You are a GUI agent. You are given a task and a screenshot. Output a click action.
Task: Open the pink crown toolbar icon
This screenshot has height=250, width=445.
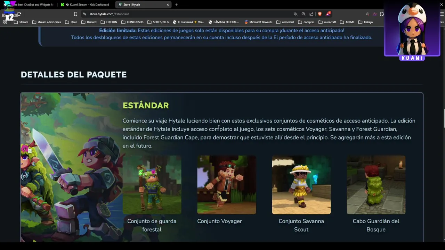pos(375,14)
